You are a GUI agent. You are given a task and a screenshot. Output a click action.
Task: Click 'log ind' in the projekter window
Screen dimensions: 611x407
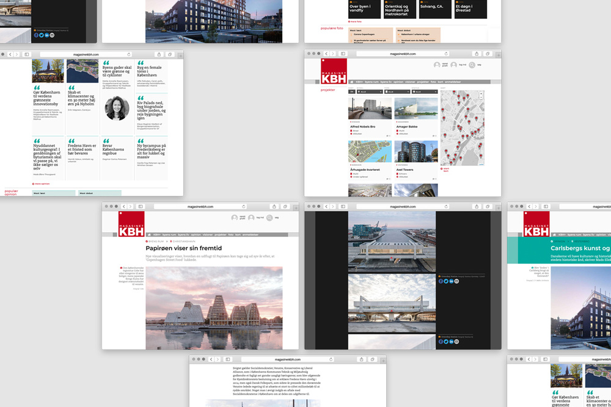[462, 65]
